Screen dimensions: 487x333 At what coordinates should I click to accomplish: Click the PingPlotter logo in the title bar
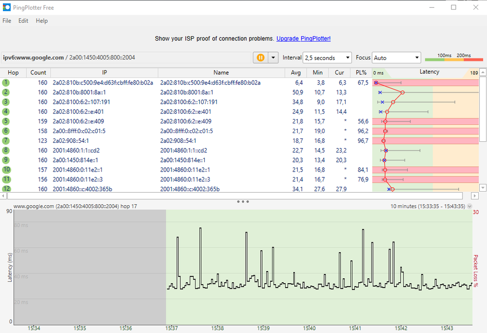[7, 7]
